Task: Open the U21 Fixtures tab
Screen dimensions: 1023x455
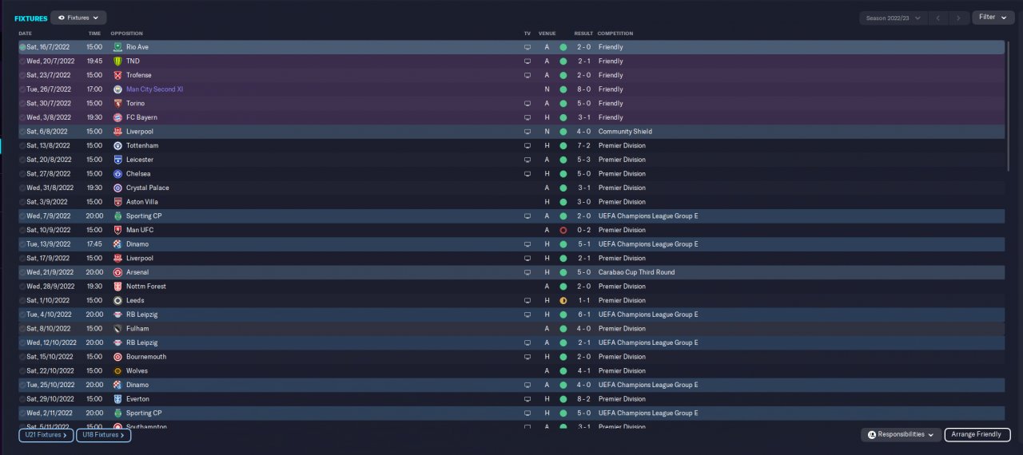Action: click(46, 435)
